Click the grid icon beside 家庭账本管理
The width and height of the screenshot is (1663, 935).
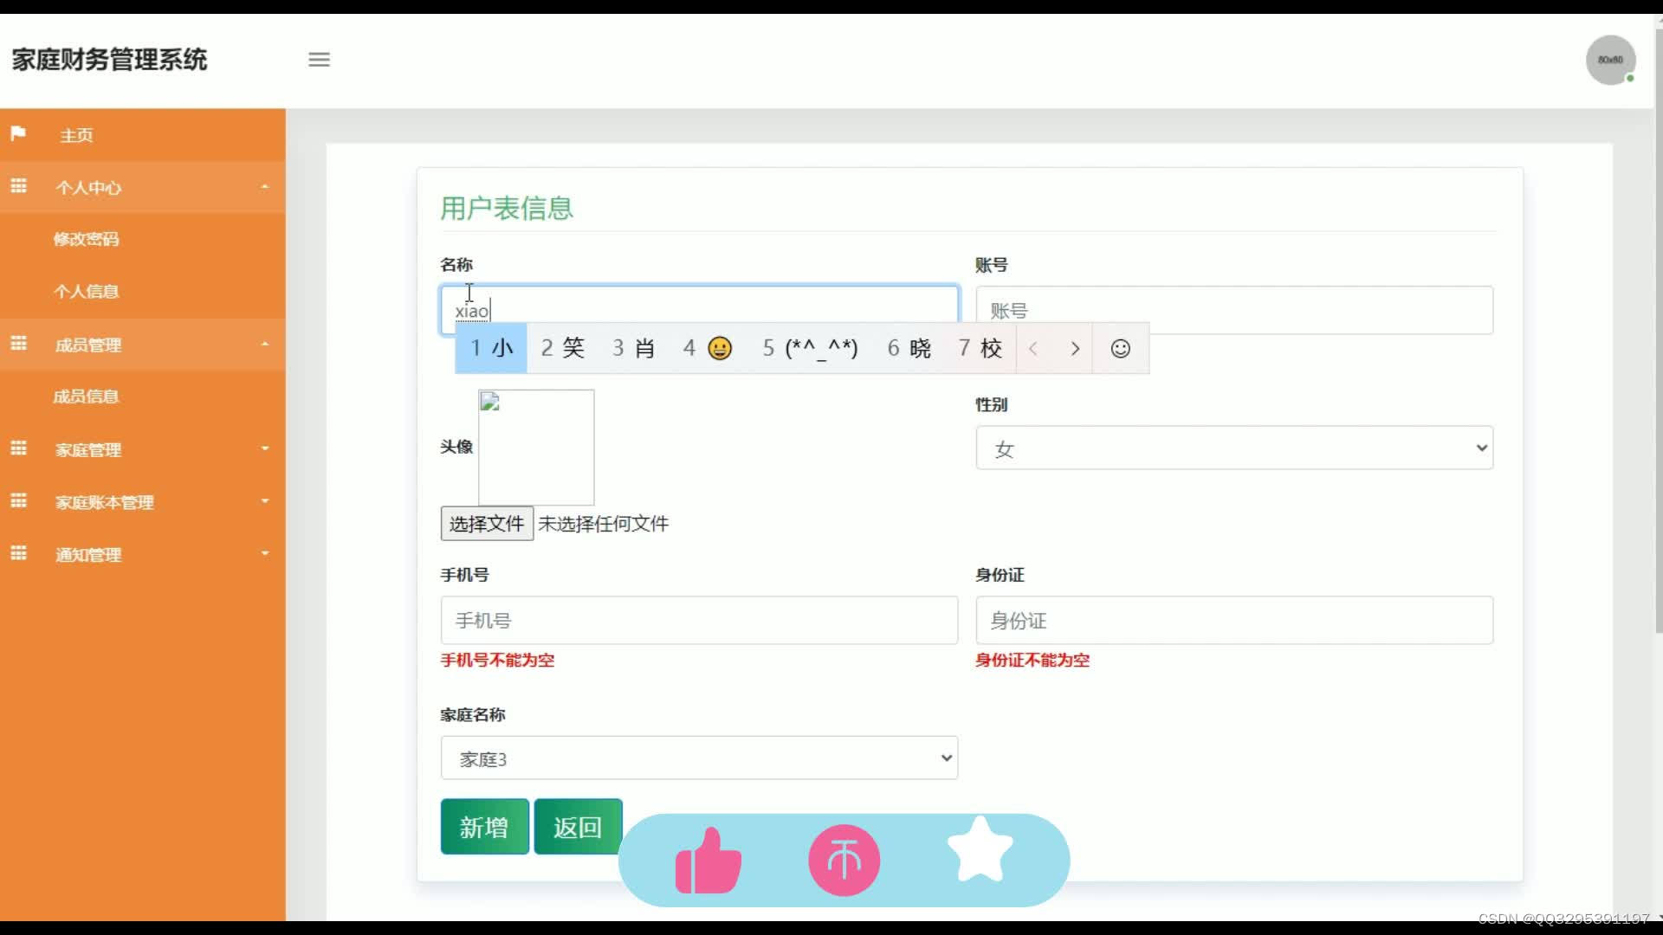(x=18, y=501)
